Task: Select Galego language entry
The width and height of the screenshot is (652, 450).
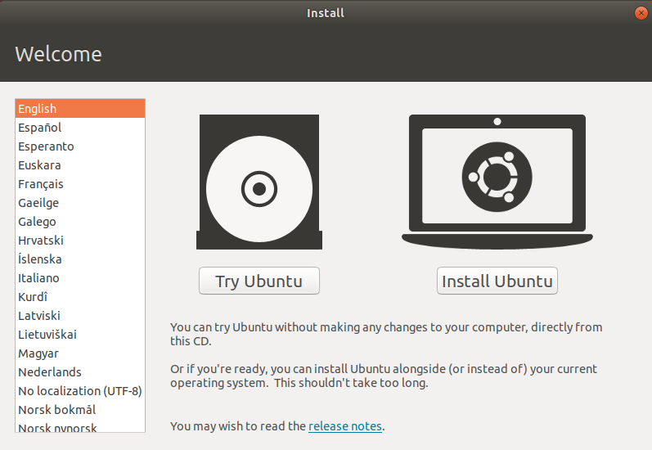Action: tap(80, 221)
